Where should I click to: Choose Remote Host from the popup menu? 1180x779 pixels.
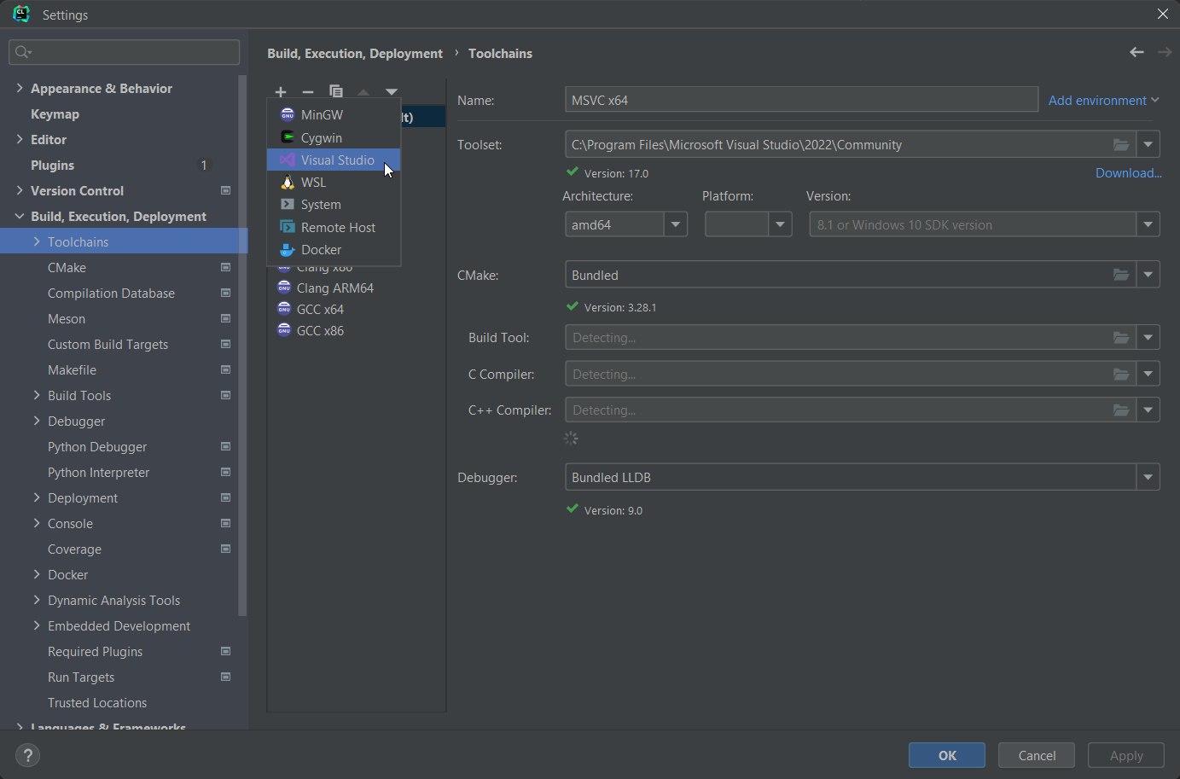[x=334, y=227]
